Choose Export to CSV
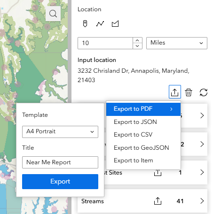The image size is (213, 214). [143, 135]
